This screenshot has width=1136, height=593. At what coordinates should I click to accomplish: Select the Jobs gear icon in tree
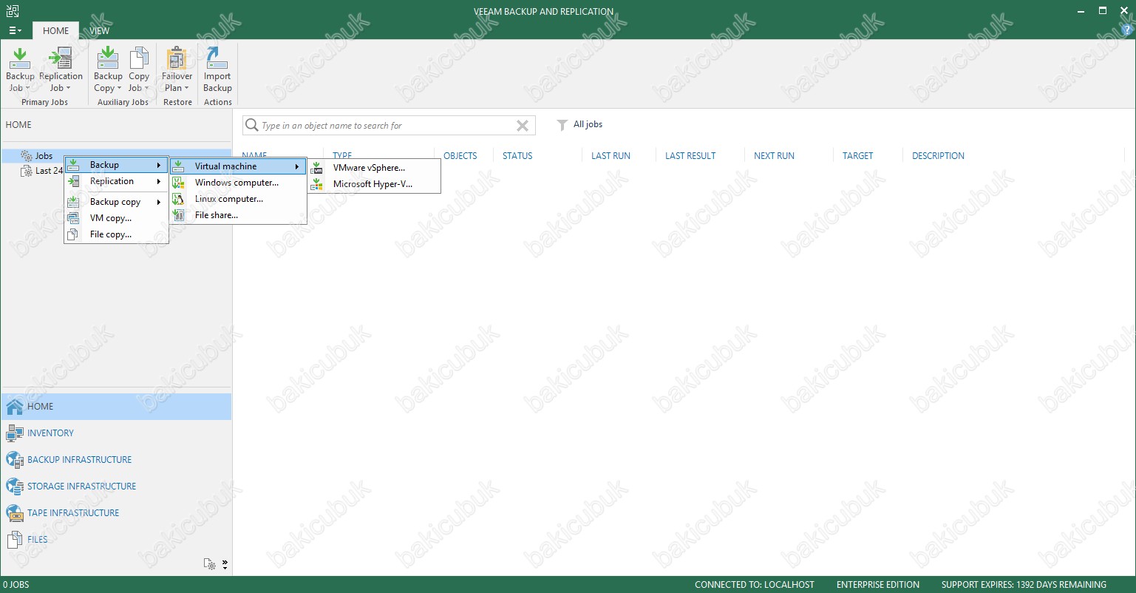click(27, 156)
